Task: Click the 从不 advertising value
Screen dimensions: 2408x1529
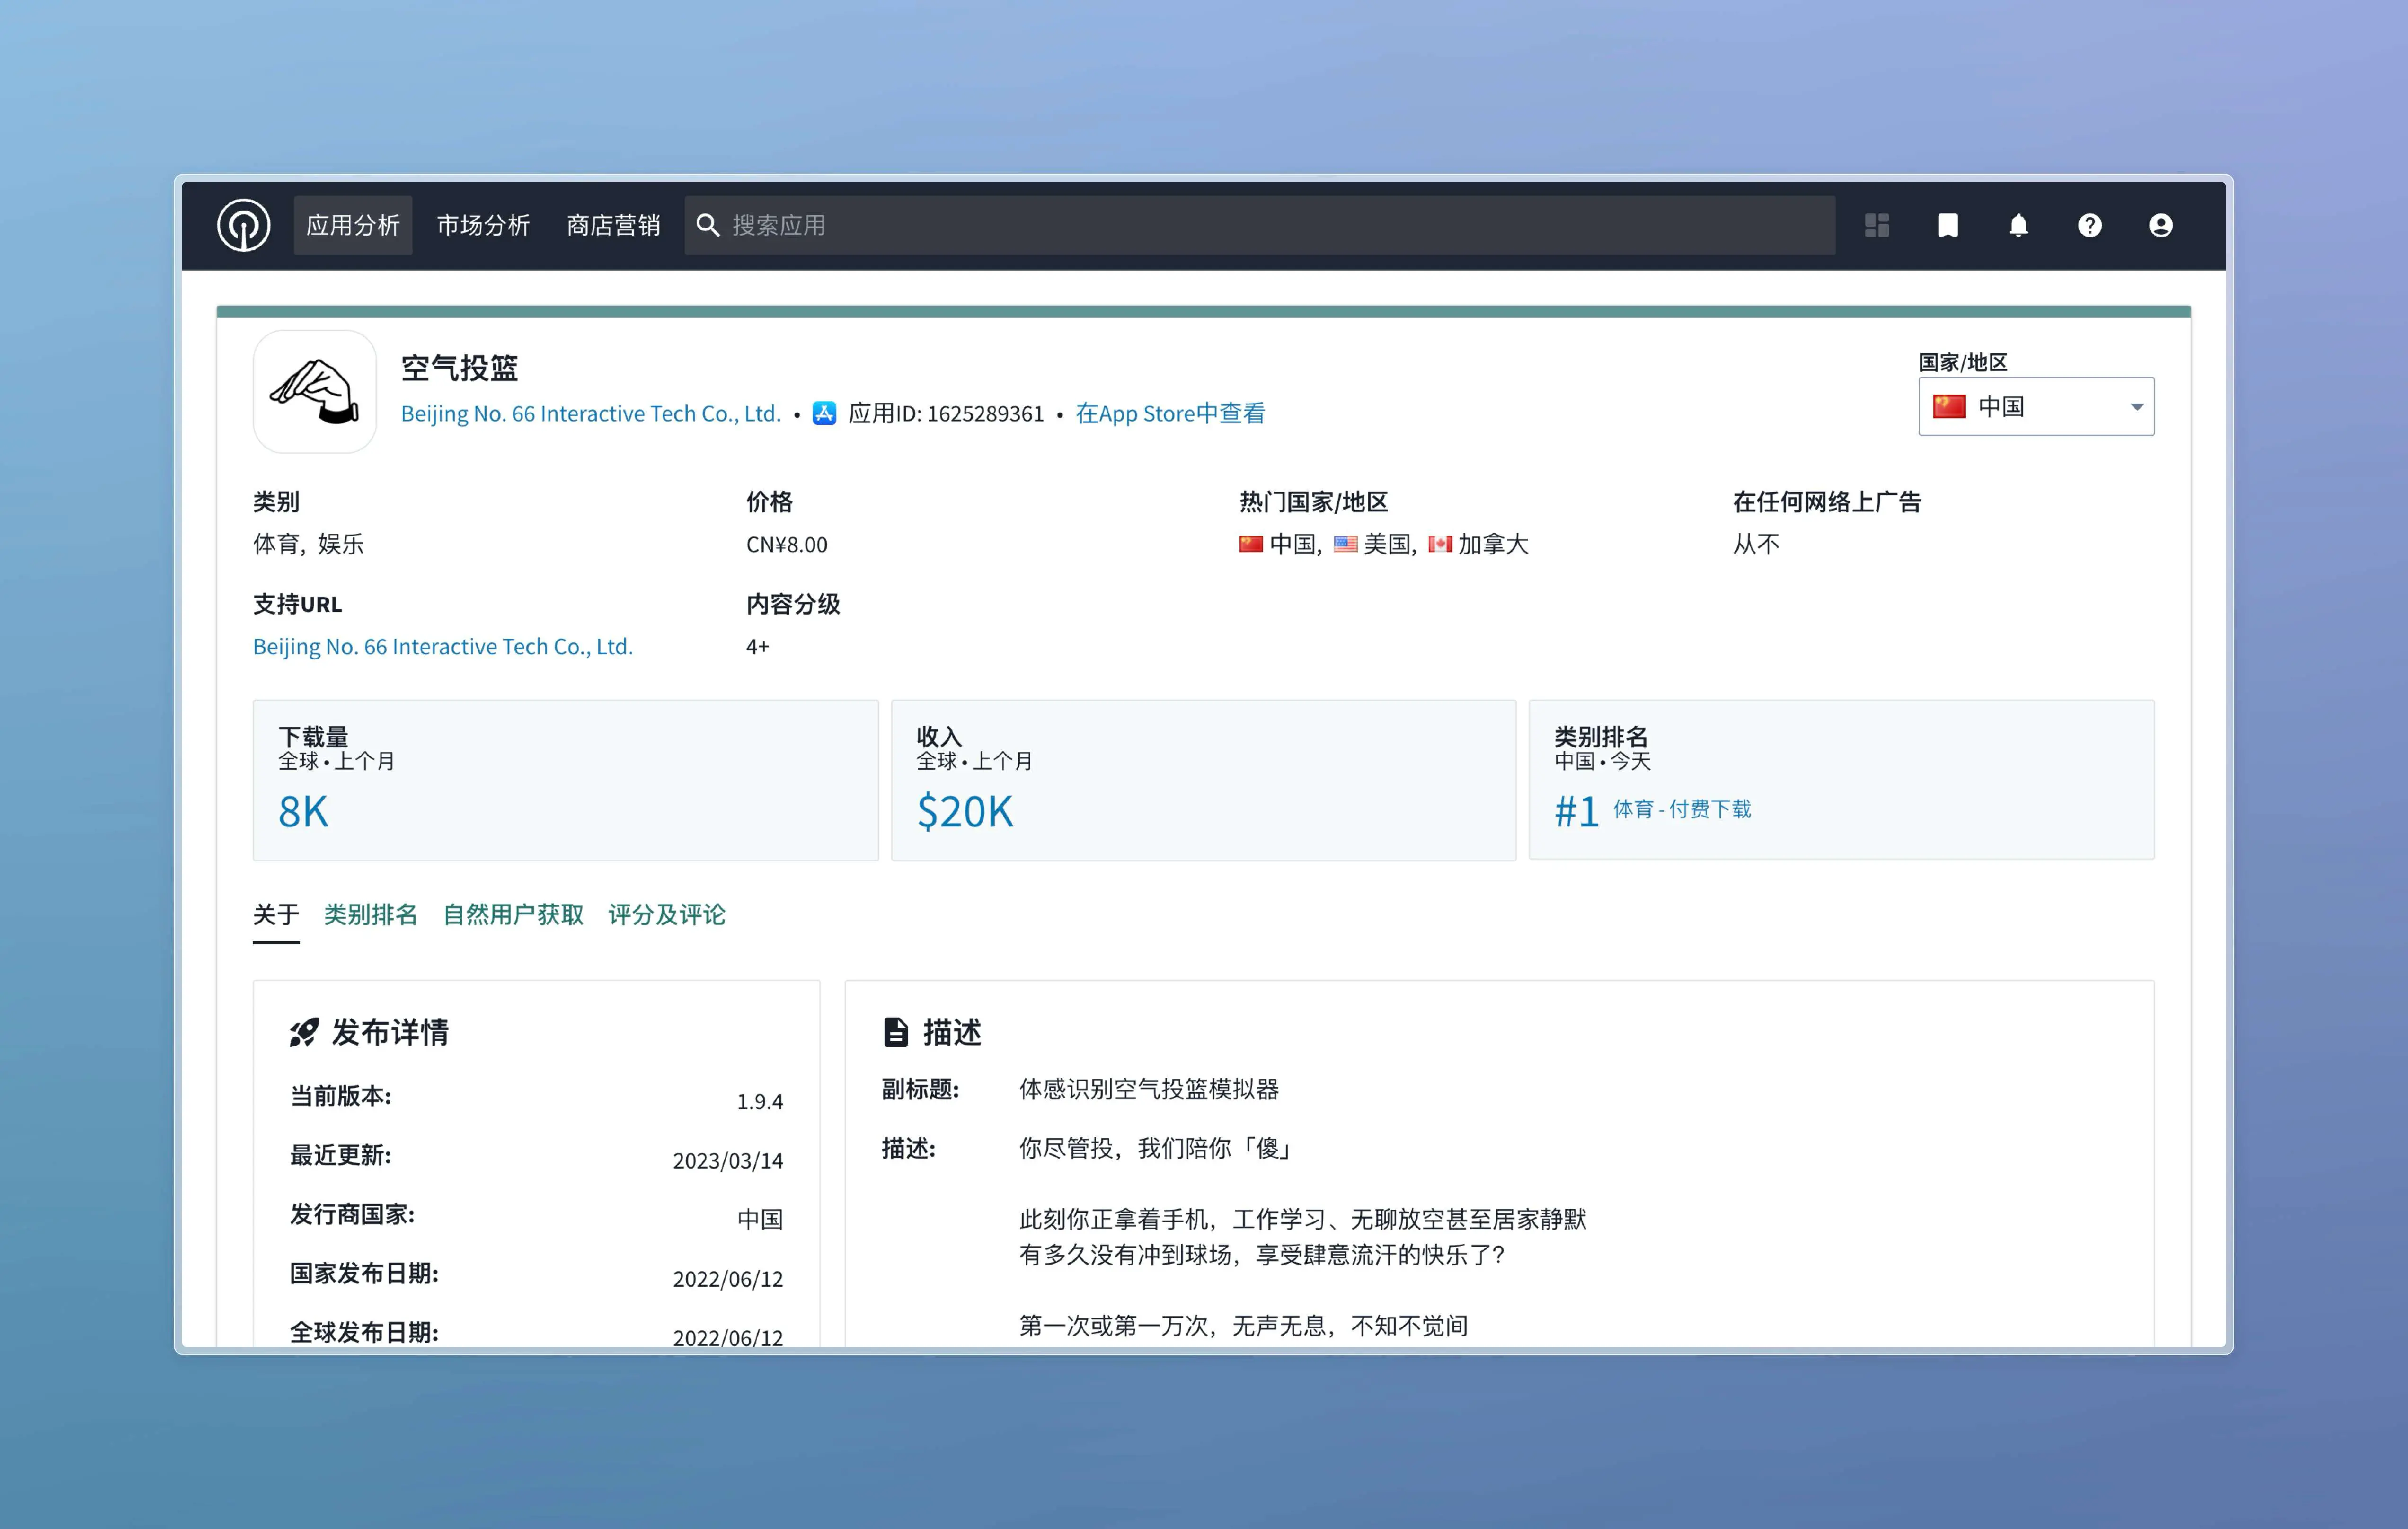Action: point(1756,545)
